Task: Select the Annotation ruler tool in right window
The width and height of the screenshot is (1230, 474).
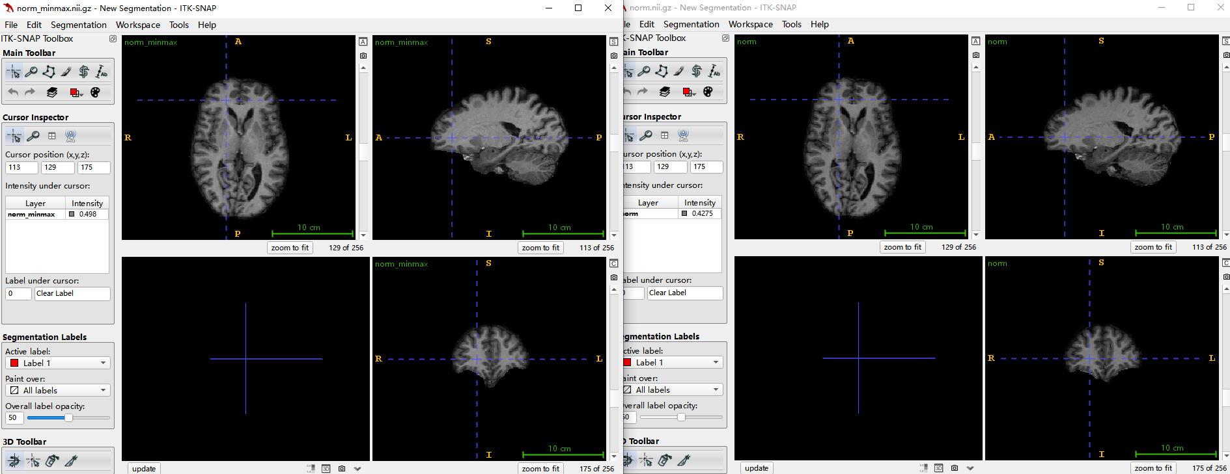Action: 715,72
